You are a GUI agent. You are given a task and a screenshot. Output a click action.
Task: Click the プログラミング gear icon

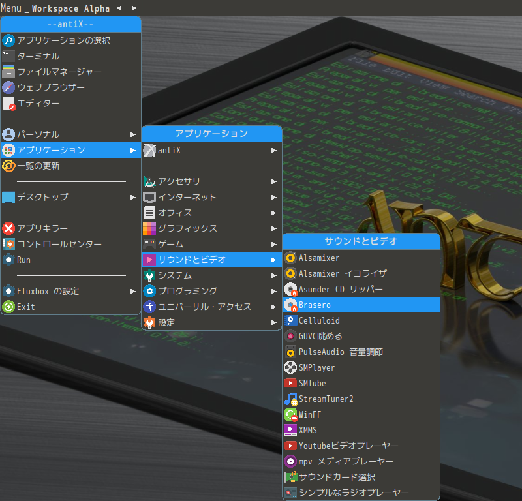149,291
